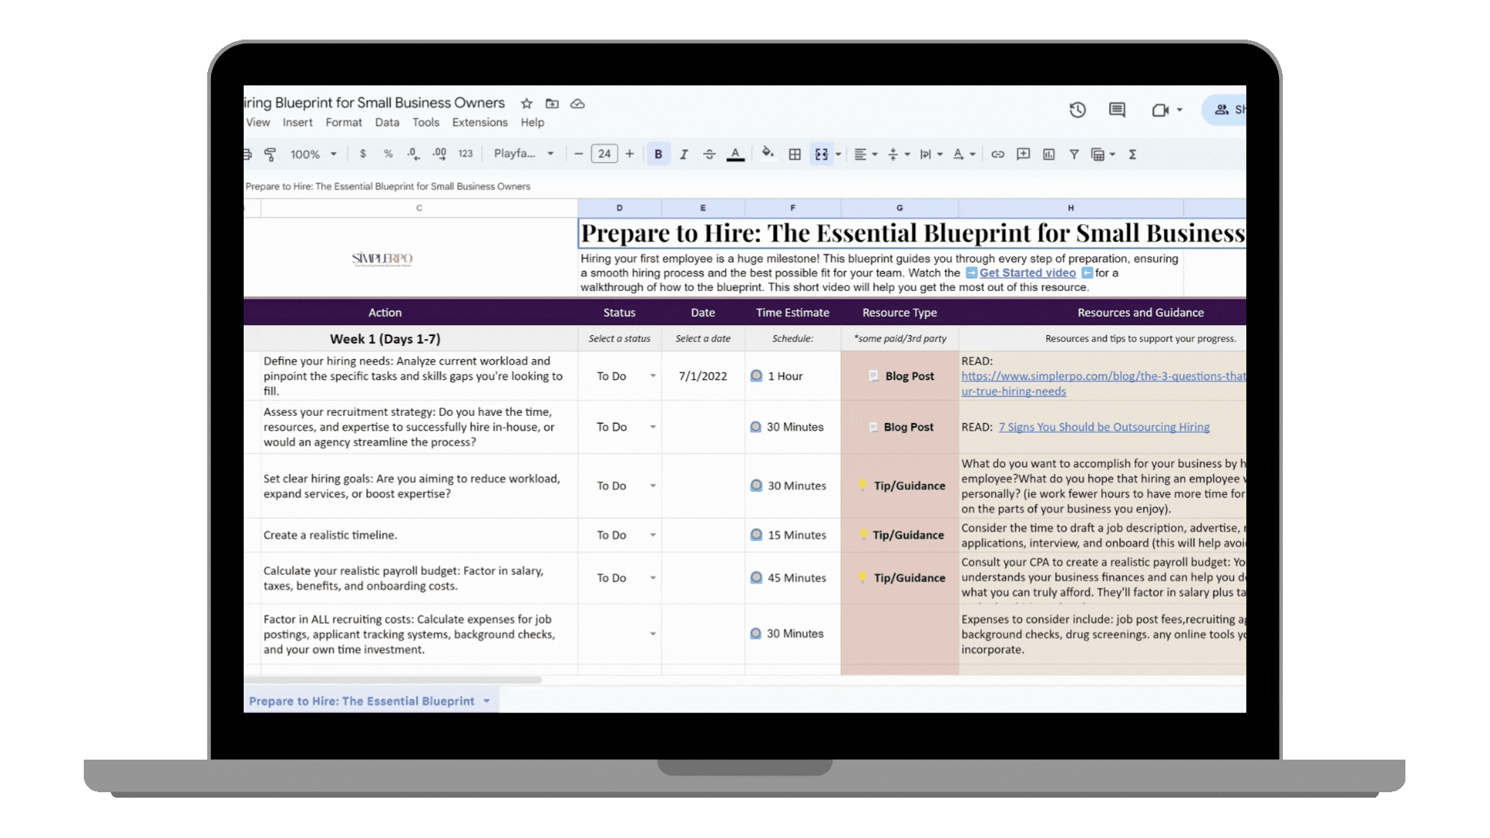Image resolution: width=1490 pixels, height=838 pixels.
Task: Open the Get Started video link
Action: coord(1027,273)
